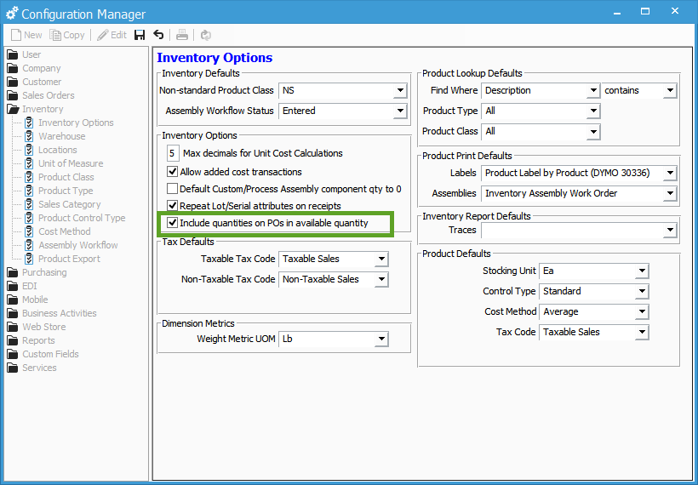
Task: Select Assembly Workflow tree item
Action: tap(72, 245)
